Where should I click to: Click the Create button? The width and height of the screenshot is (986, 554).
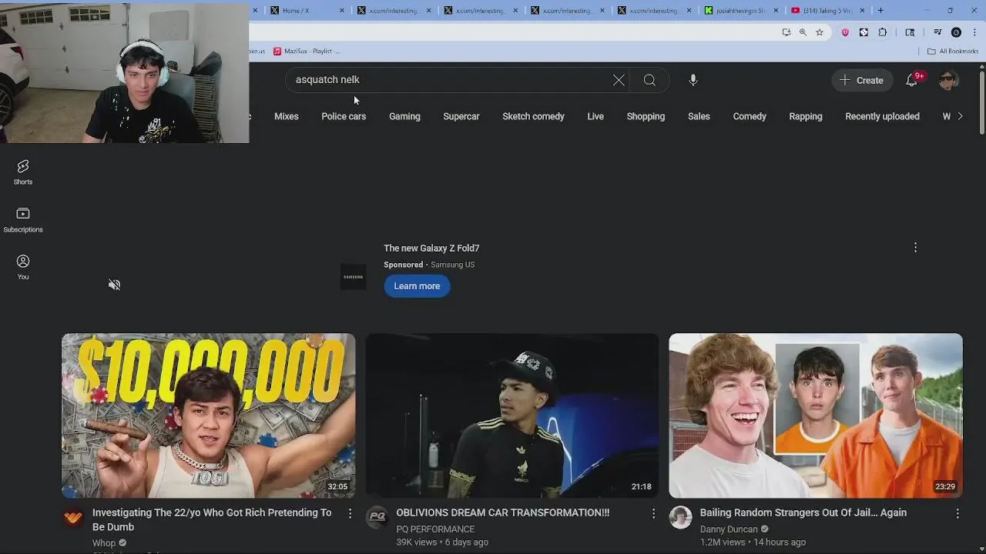click(862, 80)
